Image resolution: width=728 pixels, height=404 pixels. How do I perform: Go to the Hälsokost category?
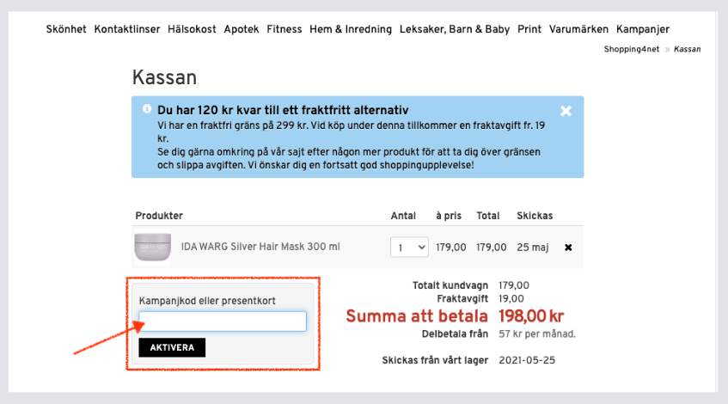[192, 29]
